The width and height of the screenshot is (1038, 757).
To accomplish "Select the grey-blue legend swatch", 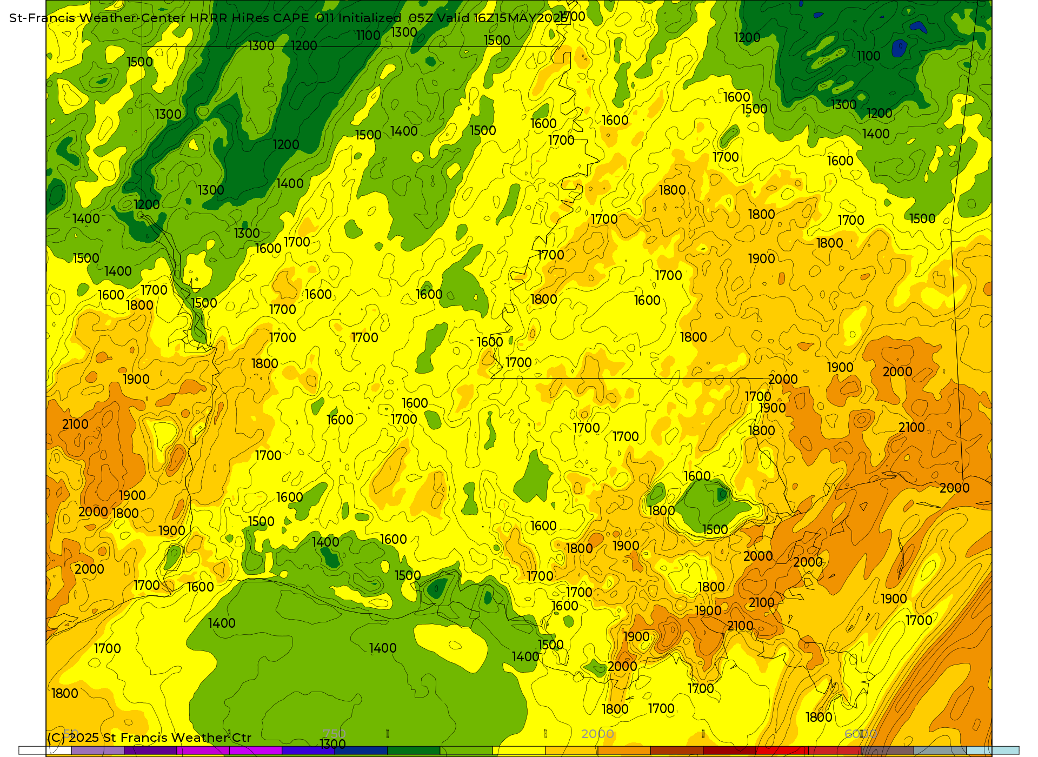I will pos(940,751).
